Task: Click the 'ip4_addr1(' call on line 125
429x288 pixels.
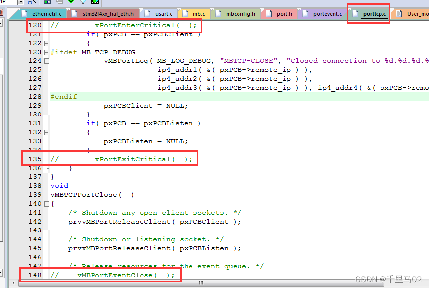Action: tap(180, 70)
